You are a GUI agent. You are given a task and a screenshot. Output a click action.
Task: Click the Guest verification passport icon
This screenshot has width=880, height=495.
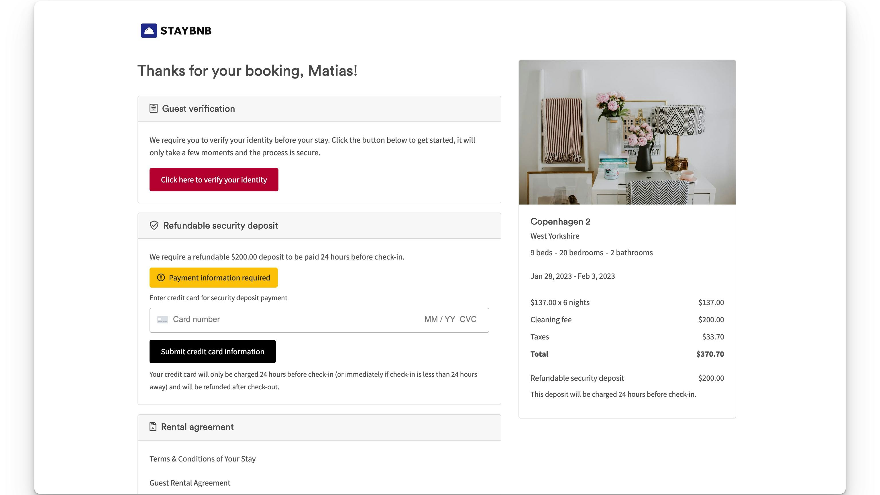[153, 109]
